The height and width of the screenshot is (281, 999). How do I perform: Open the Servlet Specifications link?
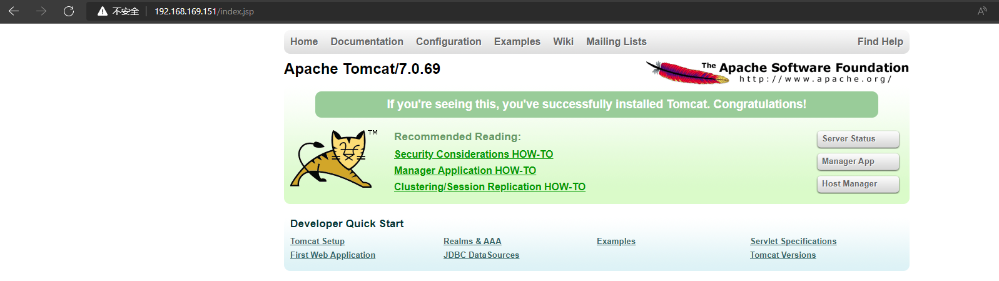click(x=793, y=241)
